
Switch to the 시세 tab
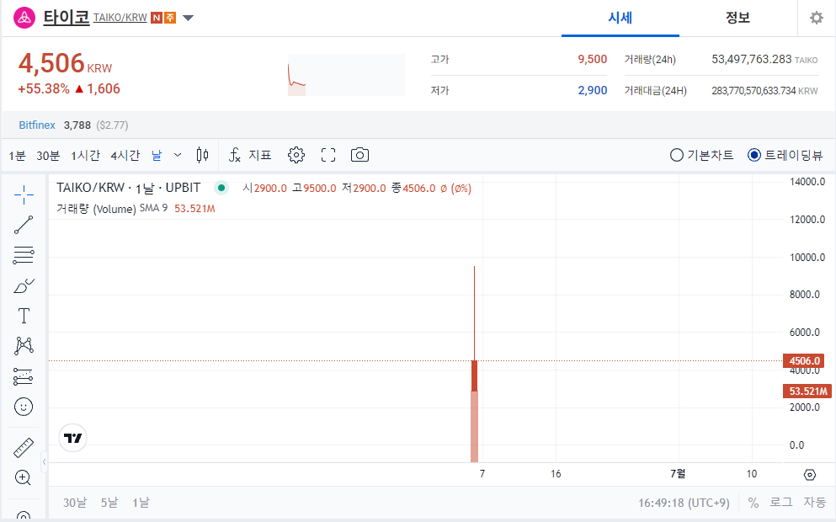tap(620, 19)
